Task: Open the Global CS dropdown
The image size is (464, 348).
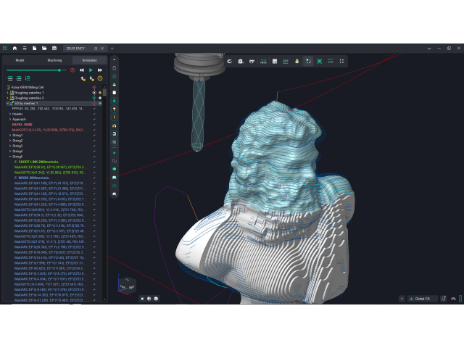Action: tap(422, 299)
